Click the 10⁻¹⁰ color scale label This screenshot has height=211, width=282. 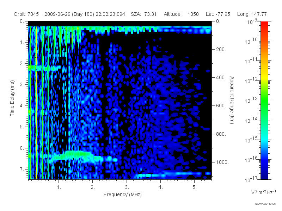click(251, 41)
